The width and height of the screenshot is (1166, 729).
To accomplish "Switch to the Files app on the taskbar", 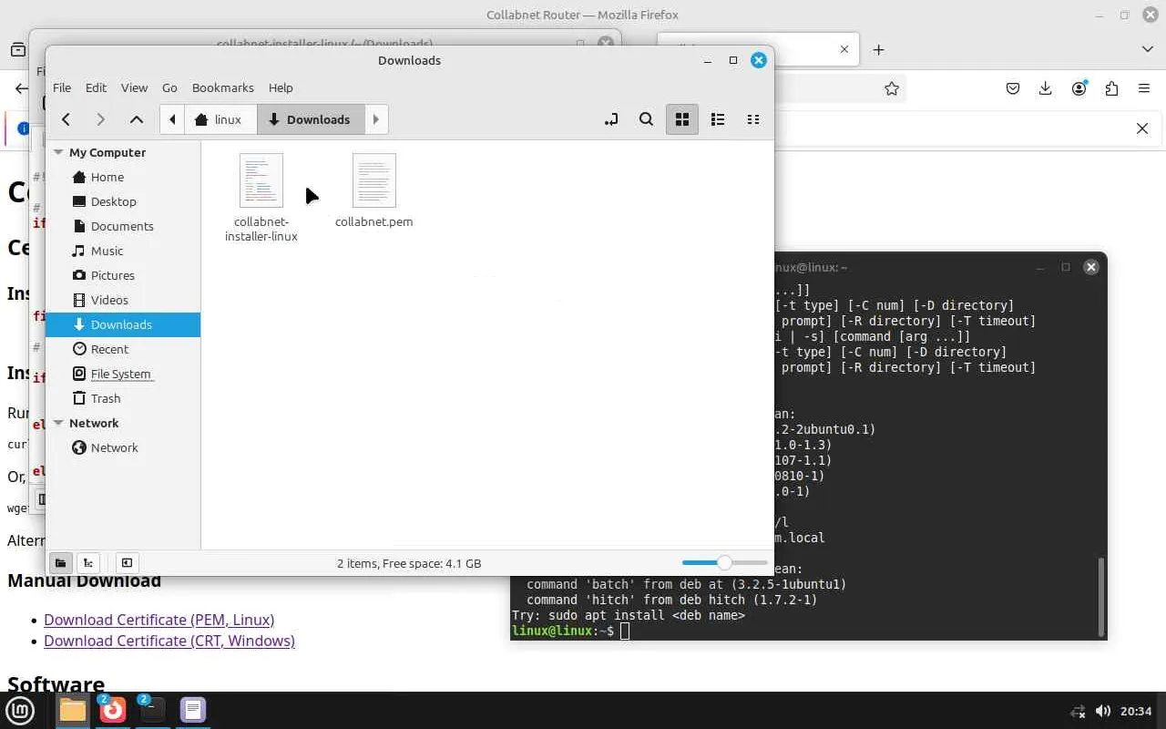I will (73, 711).
